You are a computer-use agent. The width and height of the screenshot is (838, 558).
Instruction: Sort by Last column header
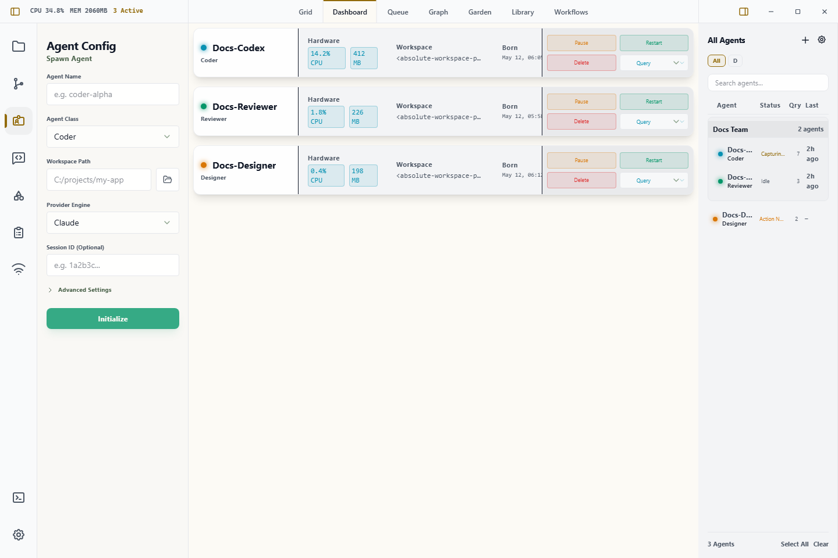tap(811, 105)
